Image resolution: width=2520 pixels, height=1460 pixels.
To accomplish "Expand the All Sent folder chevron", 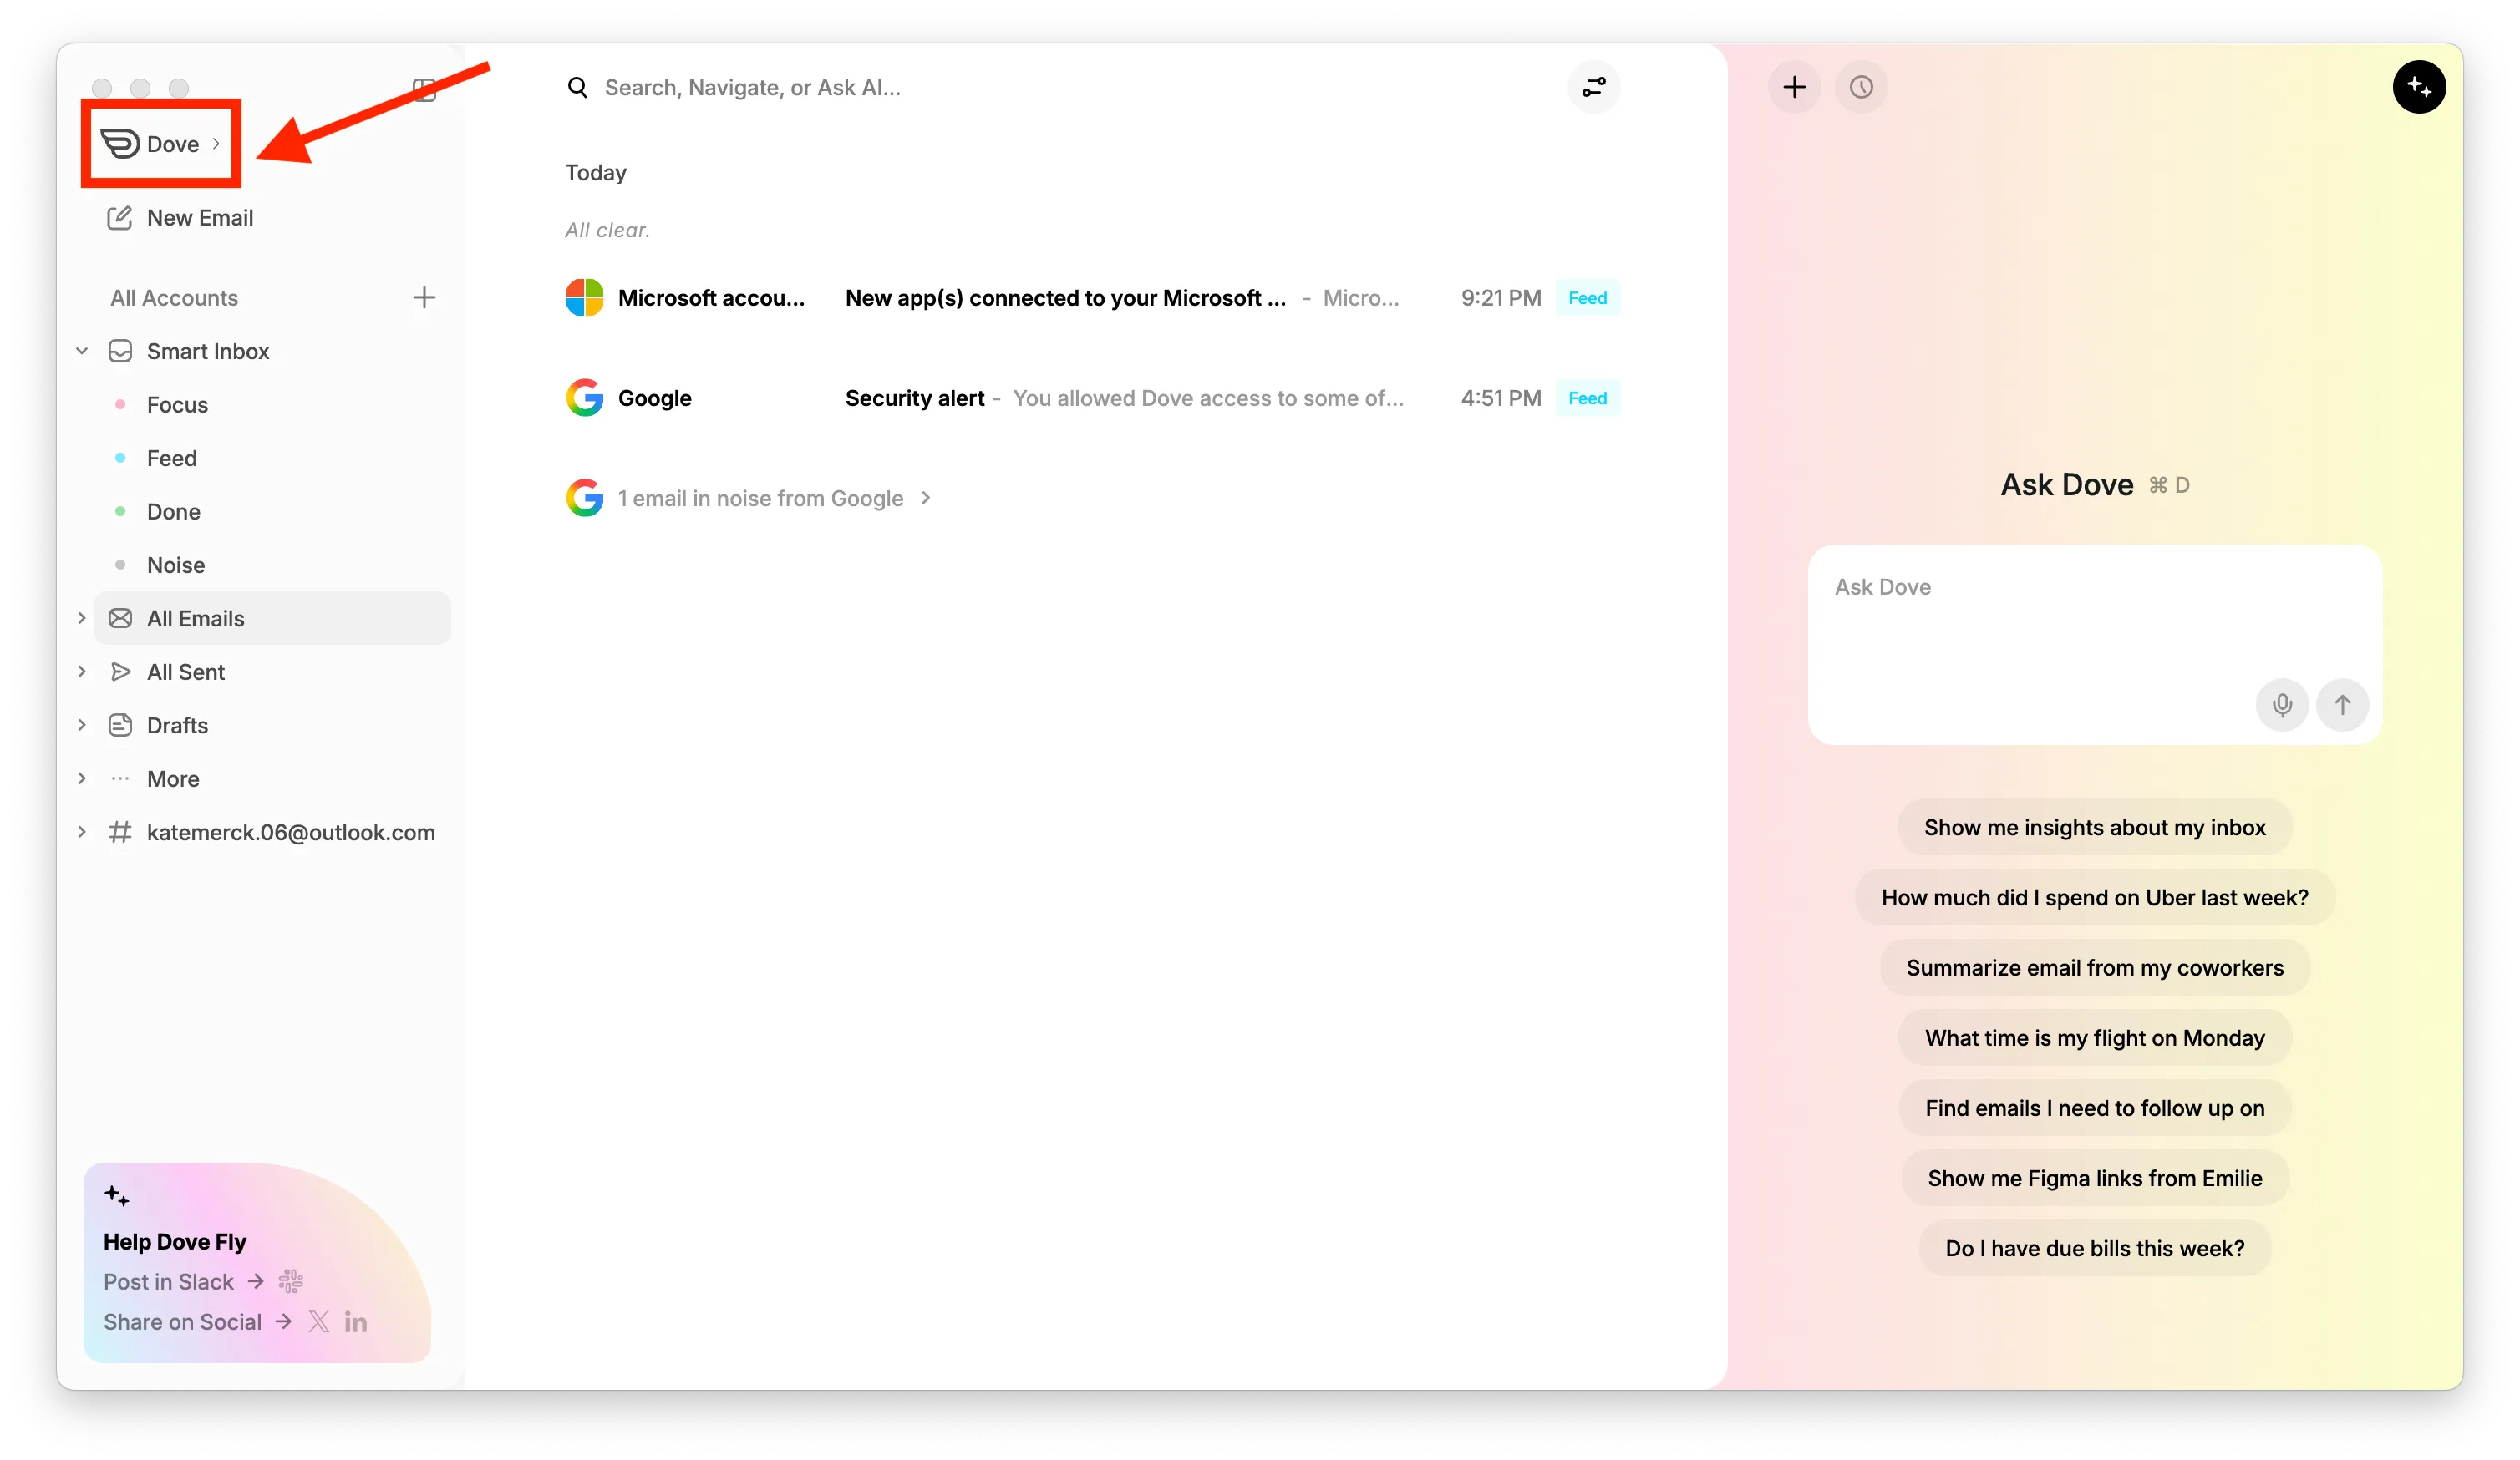I will coord(82,672).
